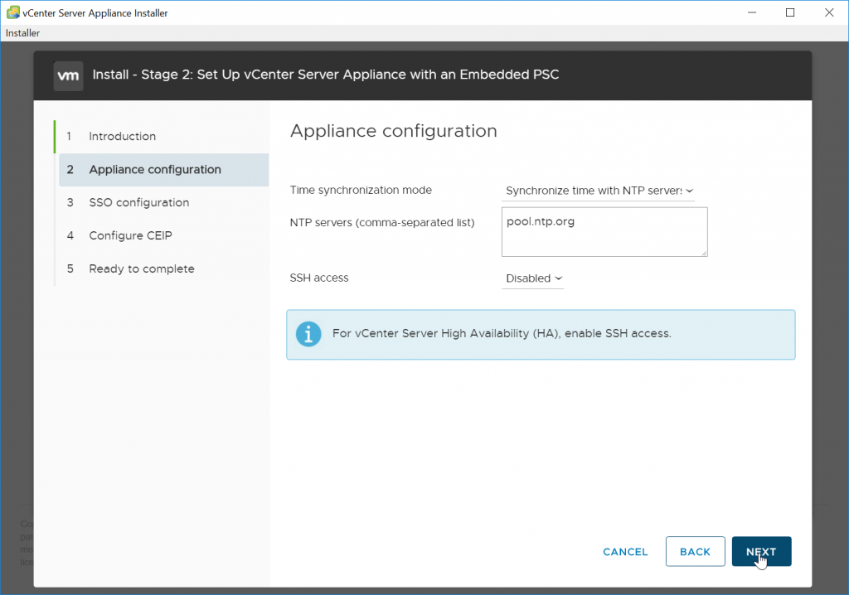
Task: Click the NTP servers text field
Action: [x=604, y=232]
